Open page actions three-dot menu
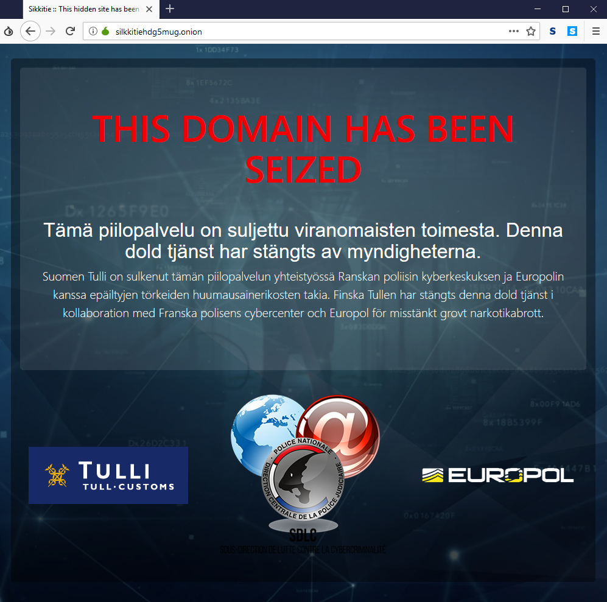The width and height of the screenshot is (607, 602). point(513,32)
